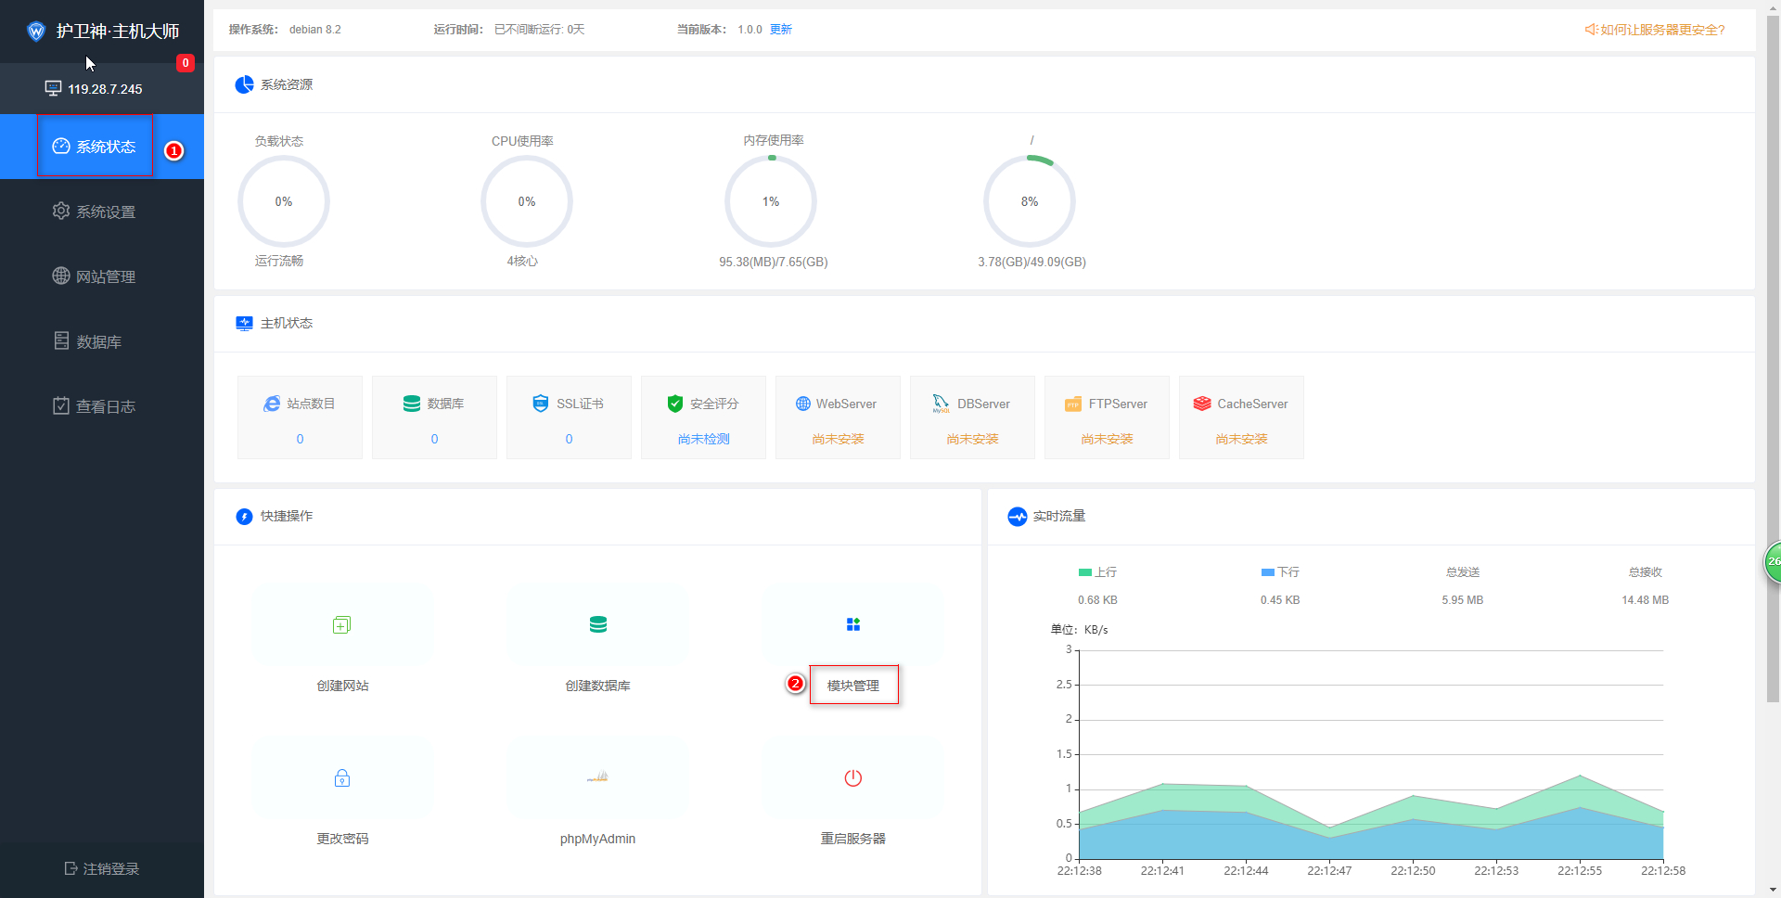Click the 重启服务器 red power icon
Viewport: 1781px width, 898px height.
853,777
